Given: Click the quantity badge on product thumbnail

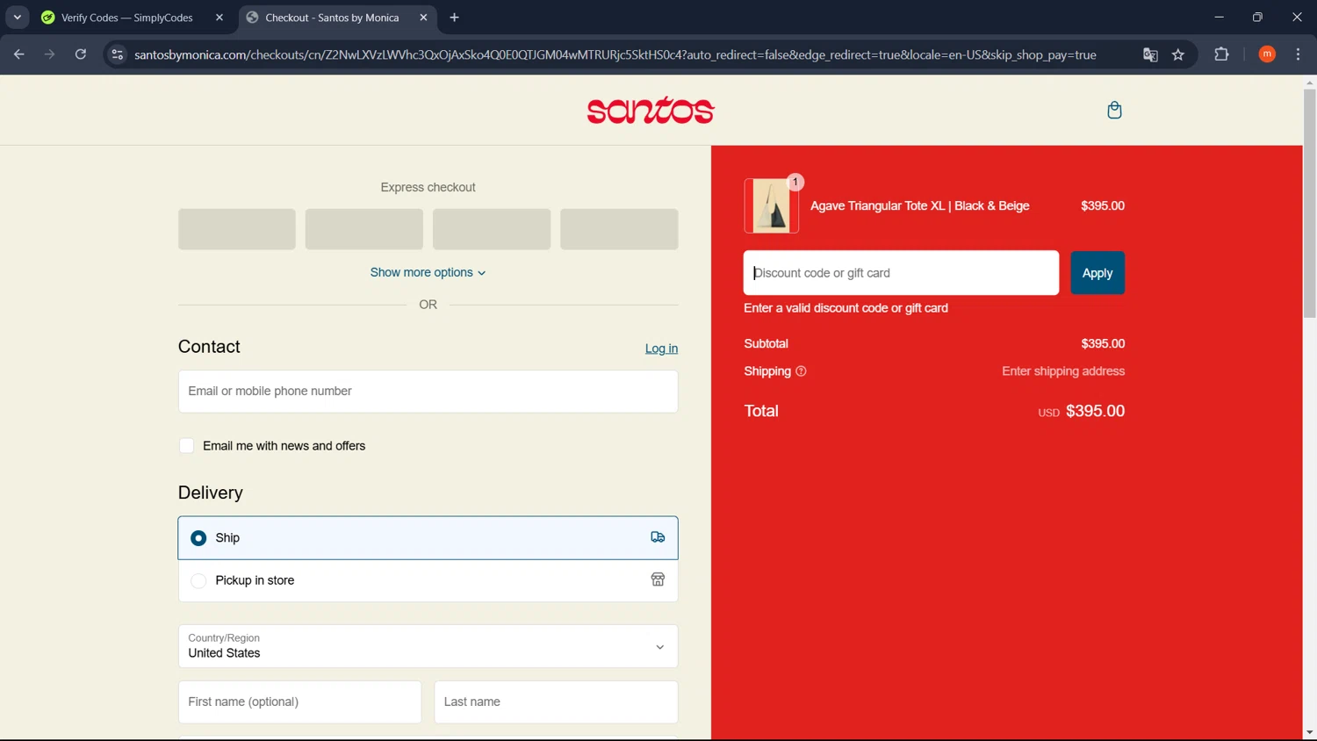Looking at the screenshot, I should [x=795, y=182].
